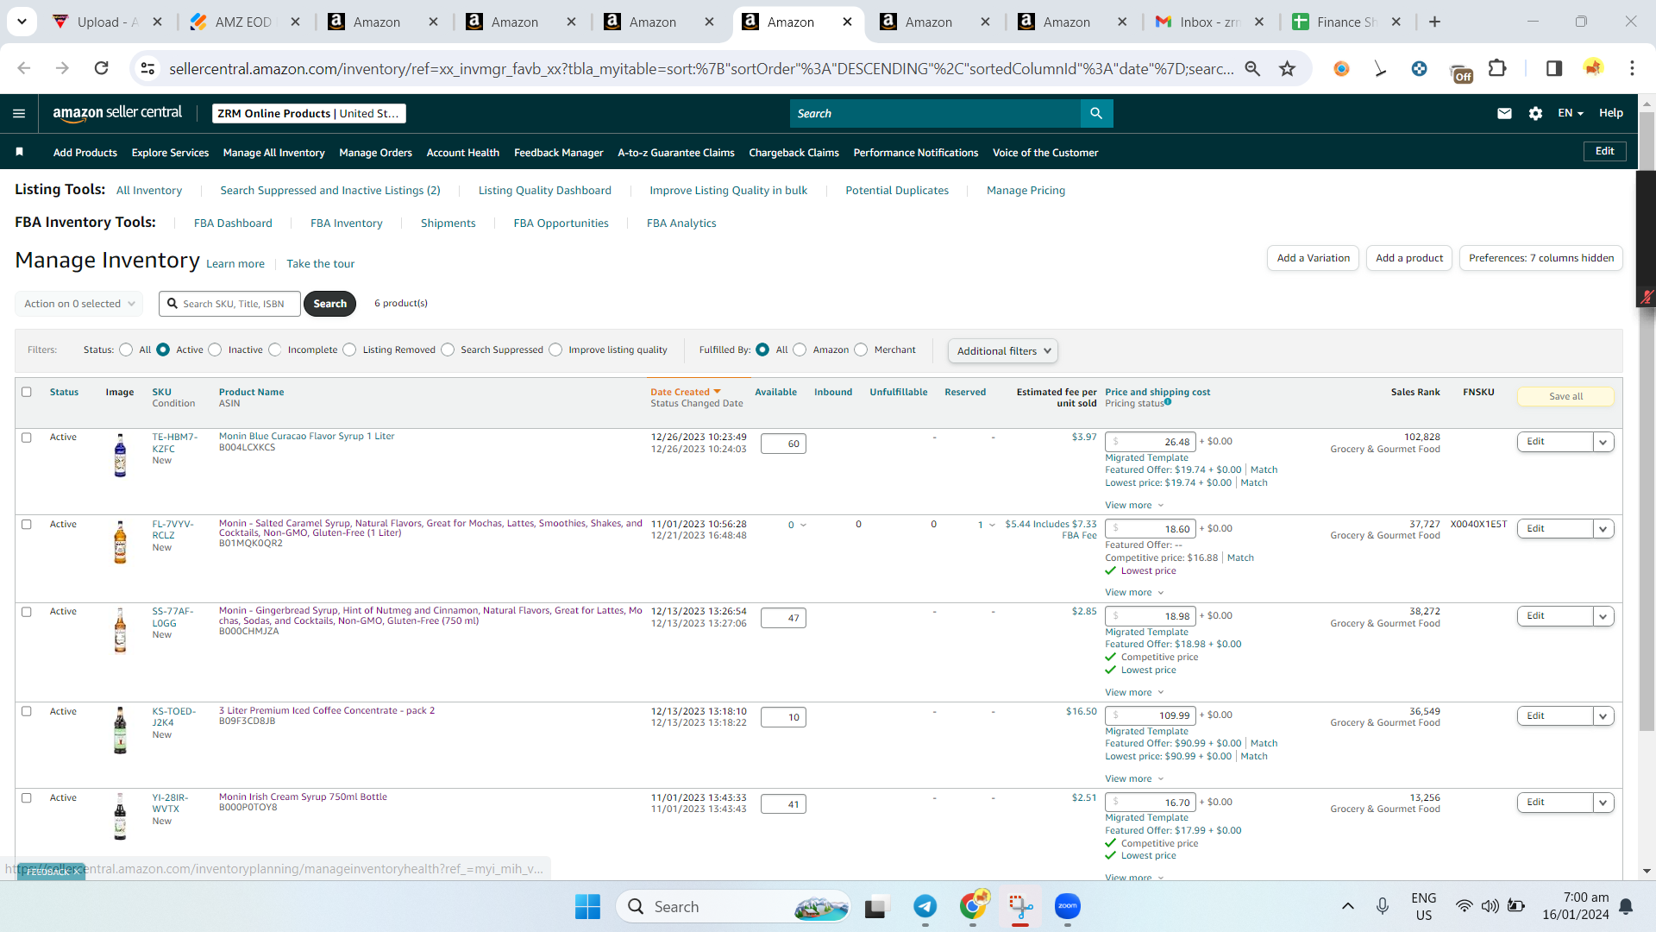The width and height of the screenshot is (1656, 932).
Task: Open Edit dropdown arrow for Salted Caramel row
Action: tap(1603, 529)
